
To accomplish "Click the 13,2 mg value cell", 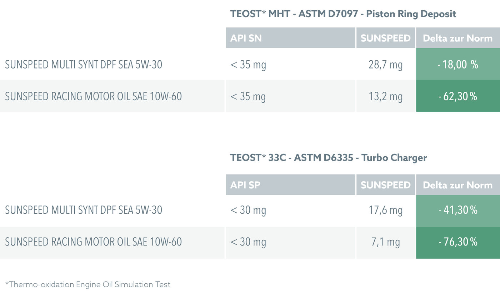I will (385, 96).
